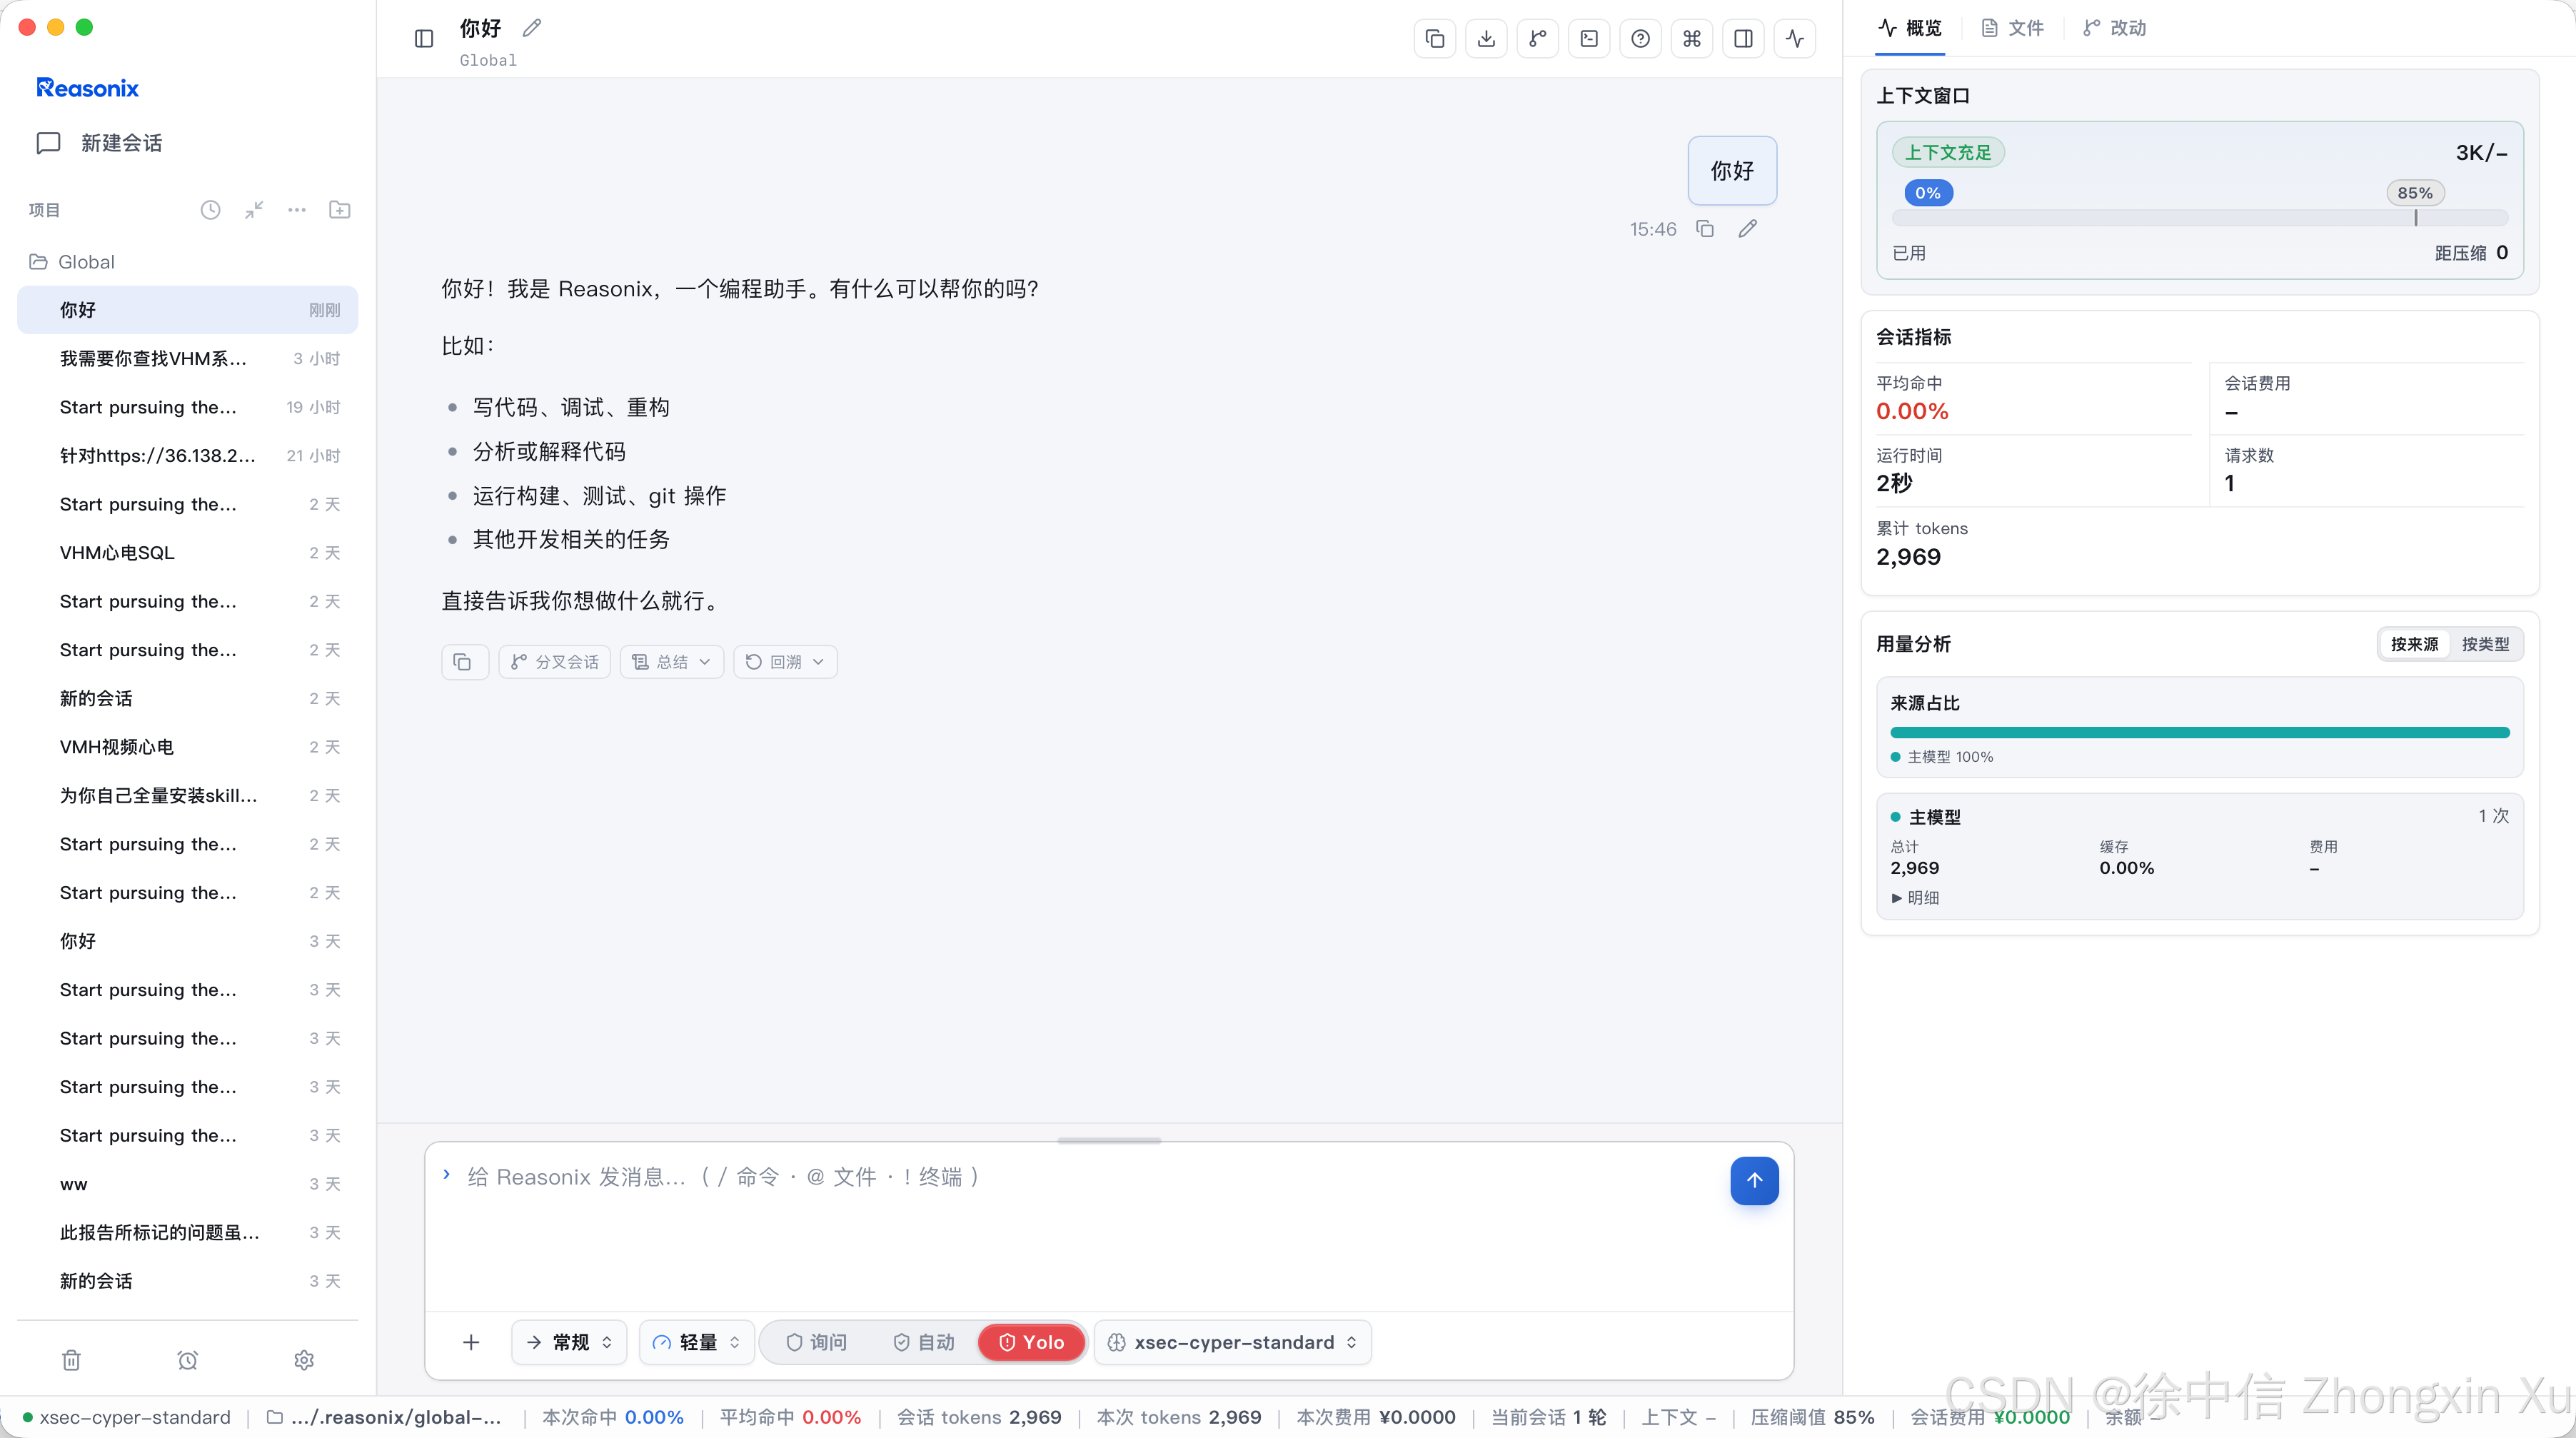Click the 85% compression threshold marker
Screen dimensions: 2576x1438
coord(2415,193)
